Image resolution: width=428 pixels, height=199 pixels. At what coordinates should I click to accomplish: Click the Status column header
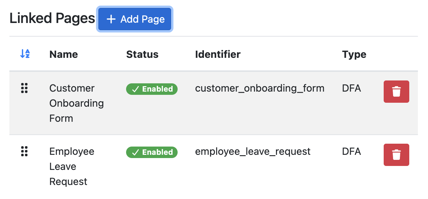tap(142, 55)
